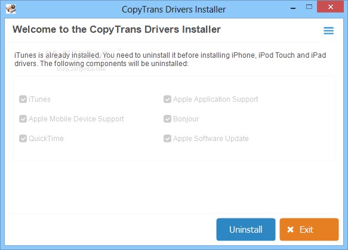Toggle Apple Mobile Device Support checkbox
Image resolution: width=348 pixels, height=250 pixels.
[x=23, y=119]
